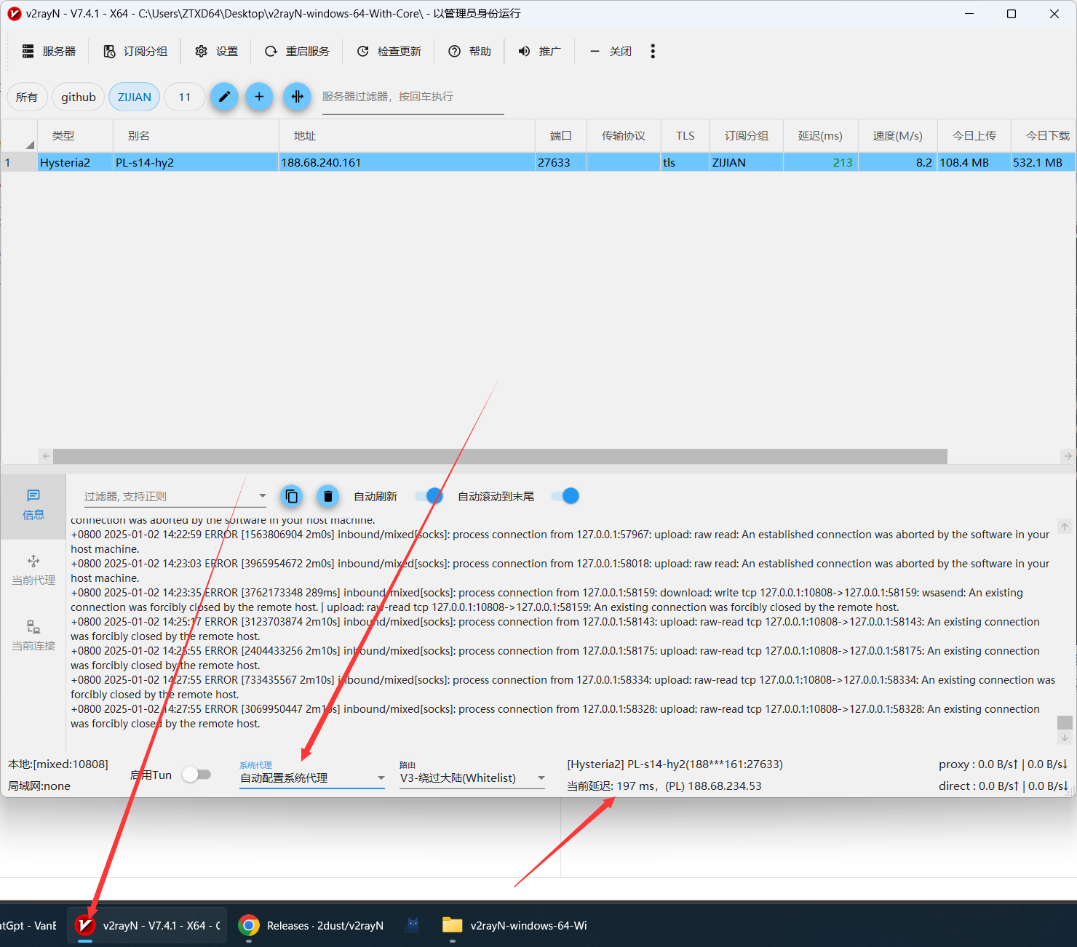The width and height of the screenshot is (1077, 947).
Task: Open the 服务器 (Servers) menu
Action: [x=49, y=52]
